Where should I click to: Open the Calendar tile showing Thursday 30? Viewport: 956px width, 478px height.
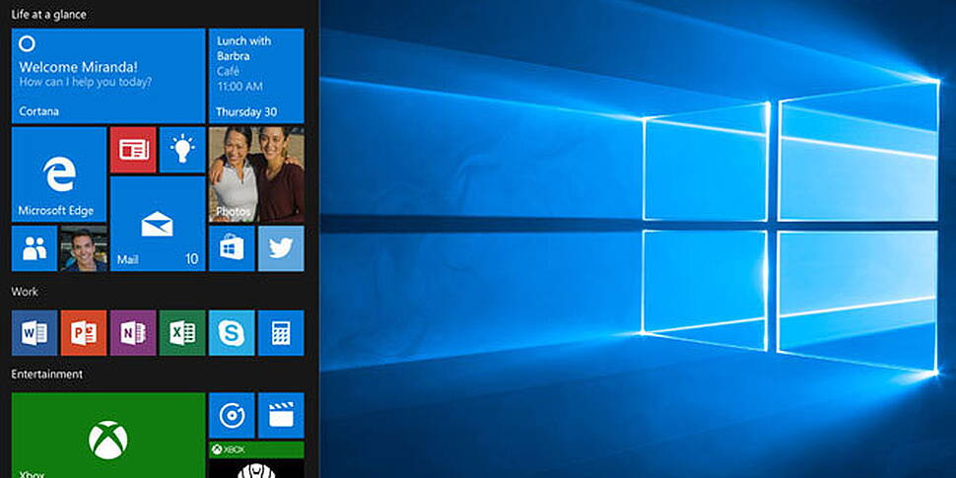pos(256,76)
